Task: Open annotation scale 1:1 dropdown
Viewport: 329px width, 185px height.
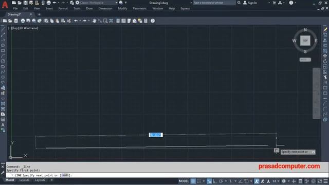Action: [276, 181]
